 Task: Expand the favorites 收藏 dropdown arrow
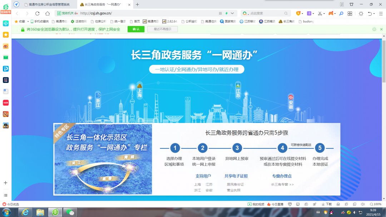point(28,22)
